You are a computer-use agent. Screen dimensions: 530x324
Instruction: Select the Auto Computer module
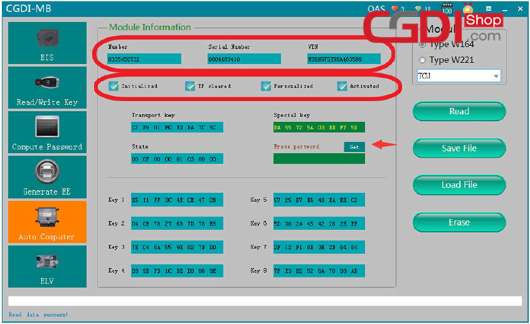click(48, 222)
